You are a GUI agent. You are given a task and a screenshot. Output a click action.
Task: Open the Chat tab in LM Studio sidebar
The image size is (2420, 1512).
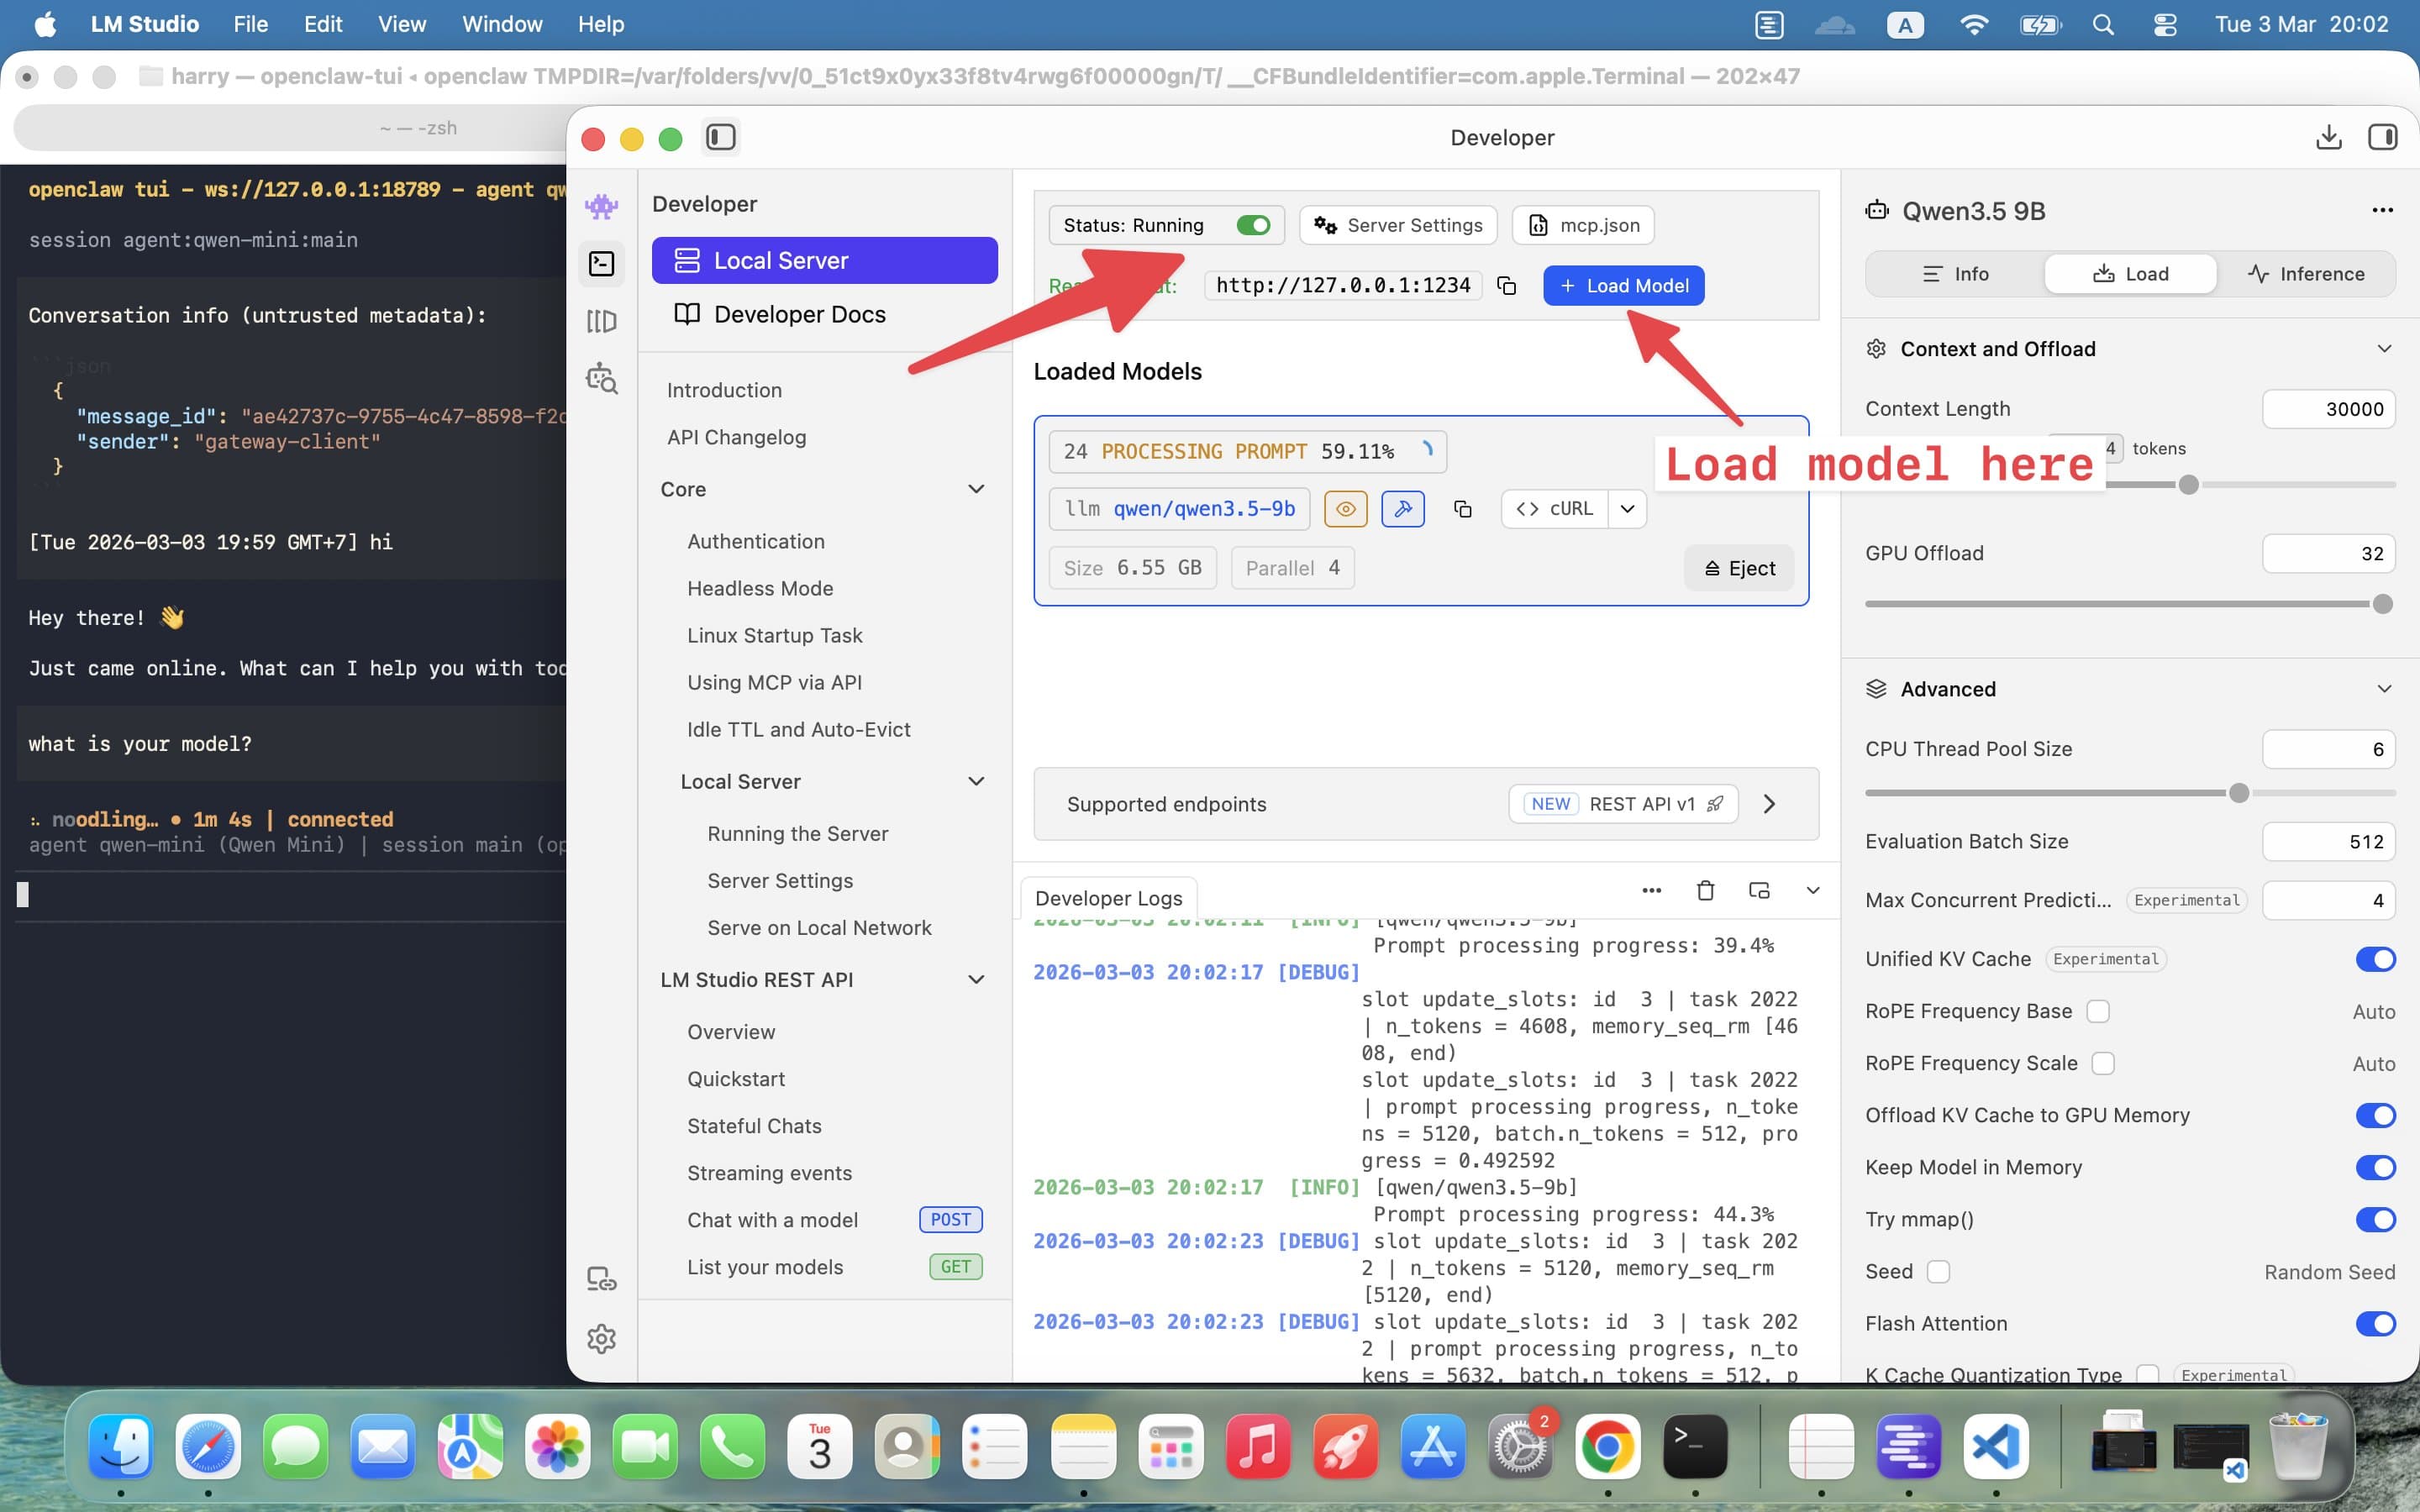click(x=602, y=206)
